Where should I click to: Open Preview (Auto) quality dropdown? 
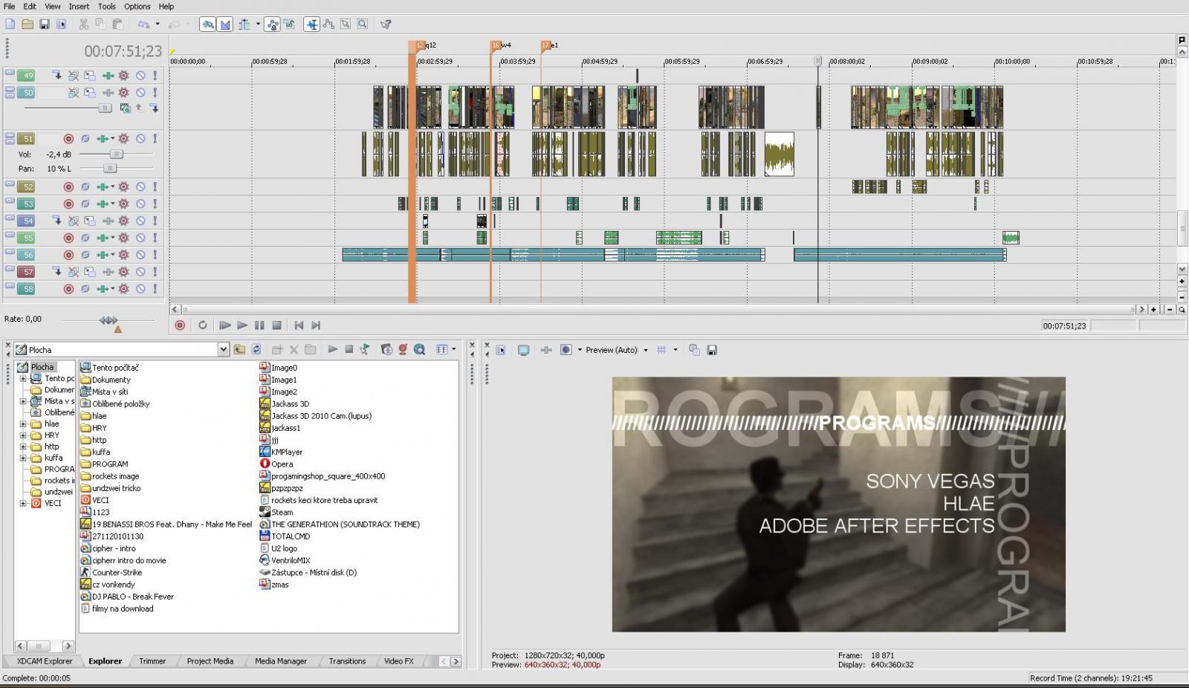pyautogui.click(x=646, y=350)
